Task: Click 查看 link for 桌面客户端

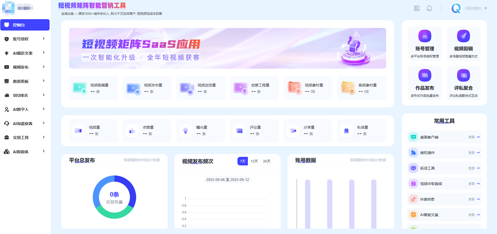Action: (474, 137)
